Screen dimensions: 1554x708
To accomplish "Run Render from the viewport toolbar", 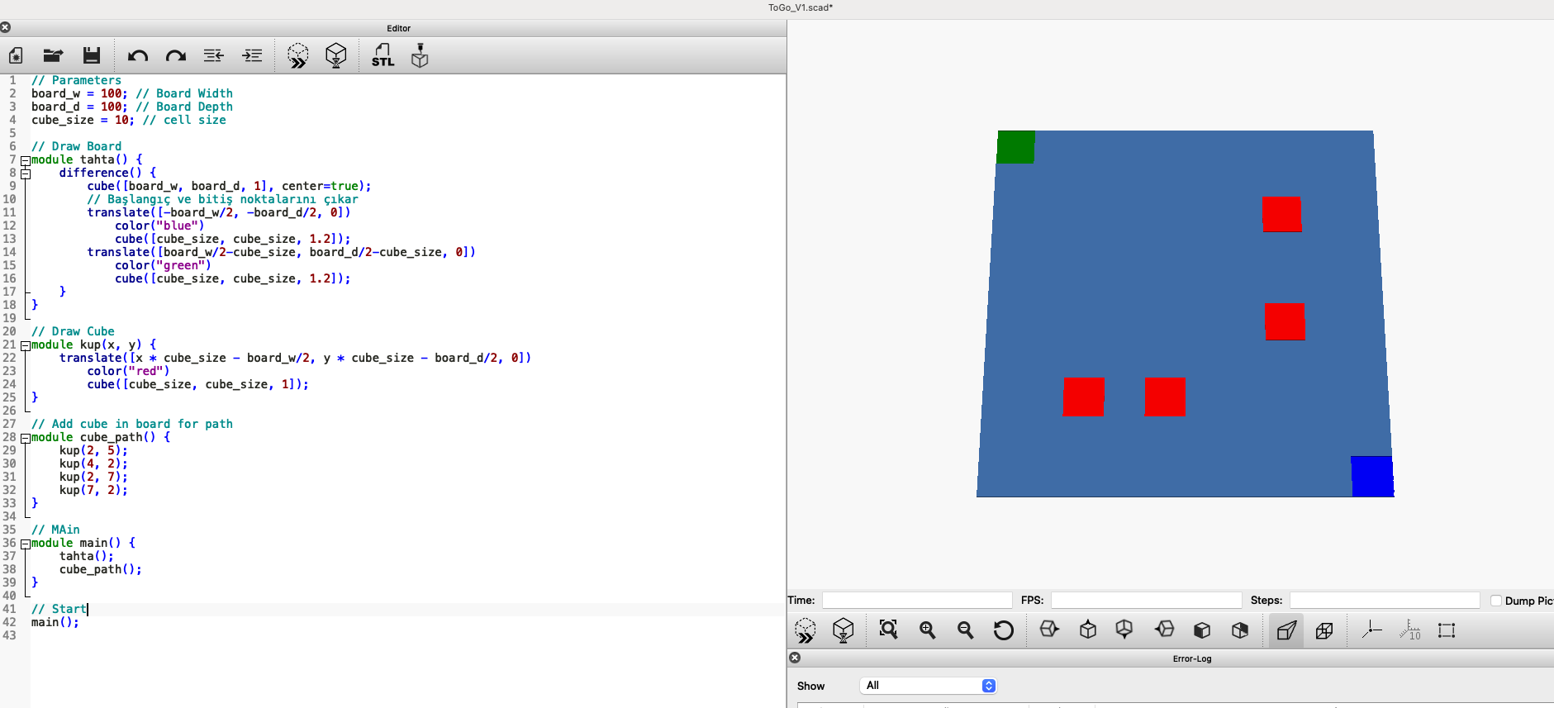I will point(844,630).
